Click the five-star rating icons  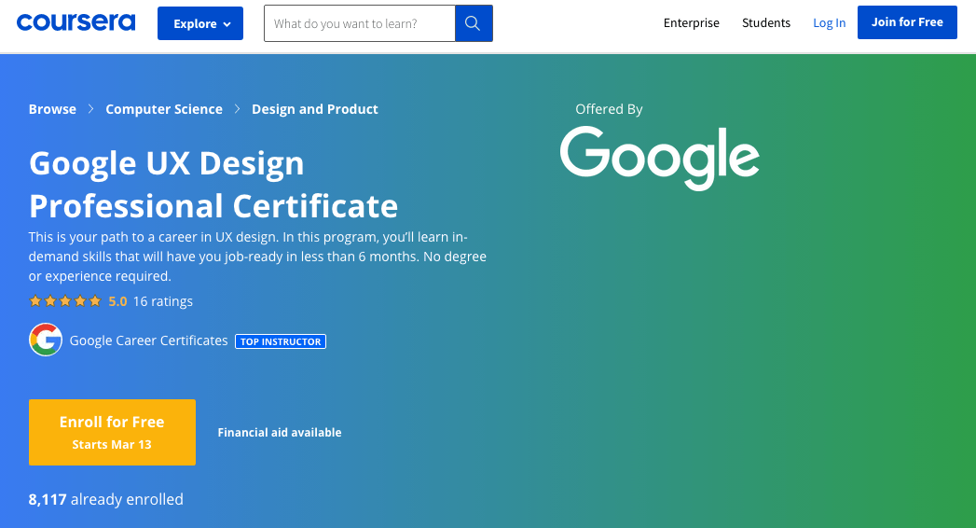[x=64, y=301]
